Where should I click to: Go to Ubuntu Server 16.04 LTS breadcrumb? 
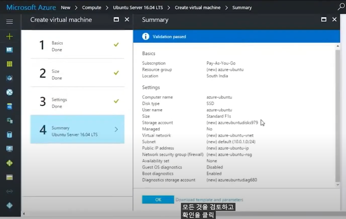(x=138, y=8)
